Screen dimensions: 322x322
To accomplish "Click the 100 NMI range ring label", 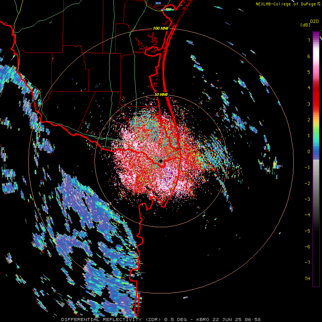I will [160, 28].
